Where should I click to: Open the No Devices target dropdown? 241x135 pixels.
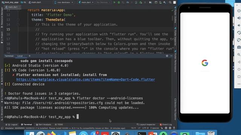pyautogui.click(x=103, y=3)
